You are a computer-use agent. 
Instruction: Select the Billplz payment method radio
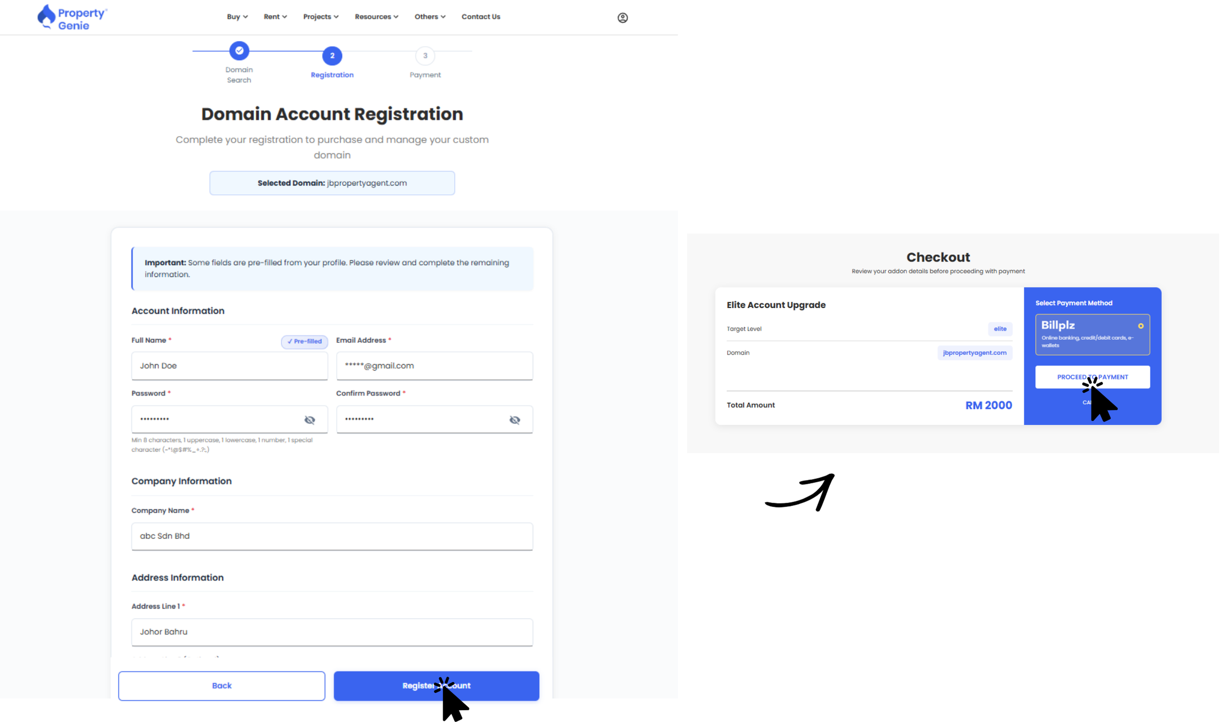pos(1140,326)
